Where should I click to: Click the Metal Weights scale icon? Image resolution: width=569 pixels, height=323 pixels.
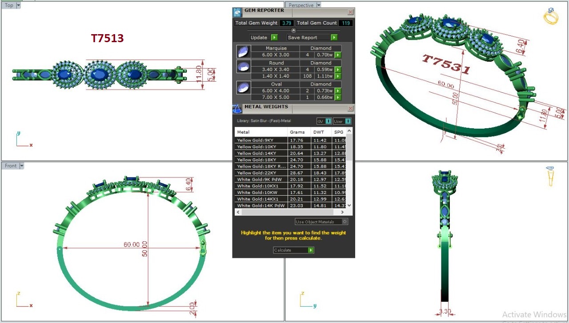237,109
